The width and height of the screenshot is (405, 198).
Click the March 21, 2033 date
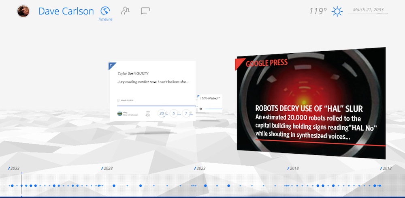pos(368,10)
